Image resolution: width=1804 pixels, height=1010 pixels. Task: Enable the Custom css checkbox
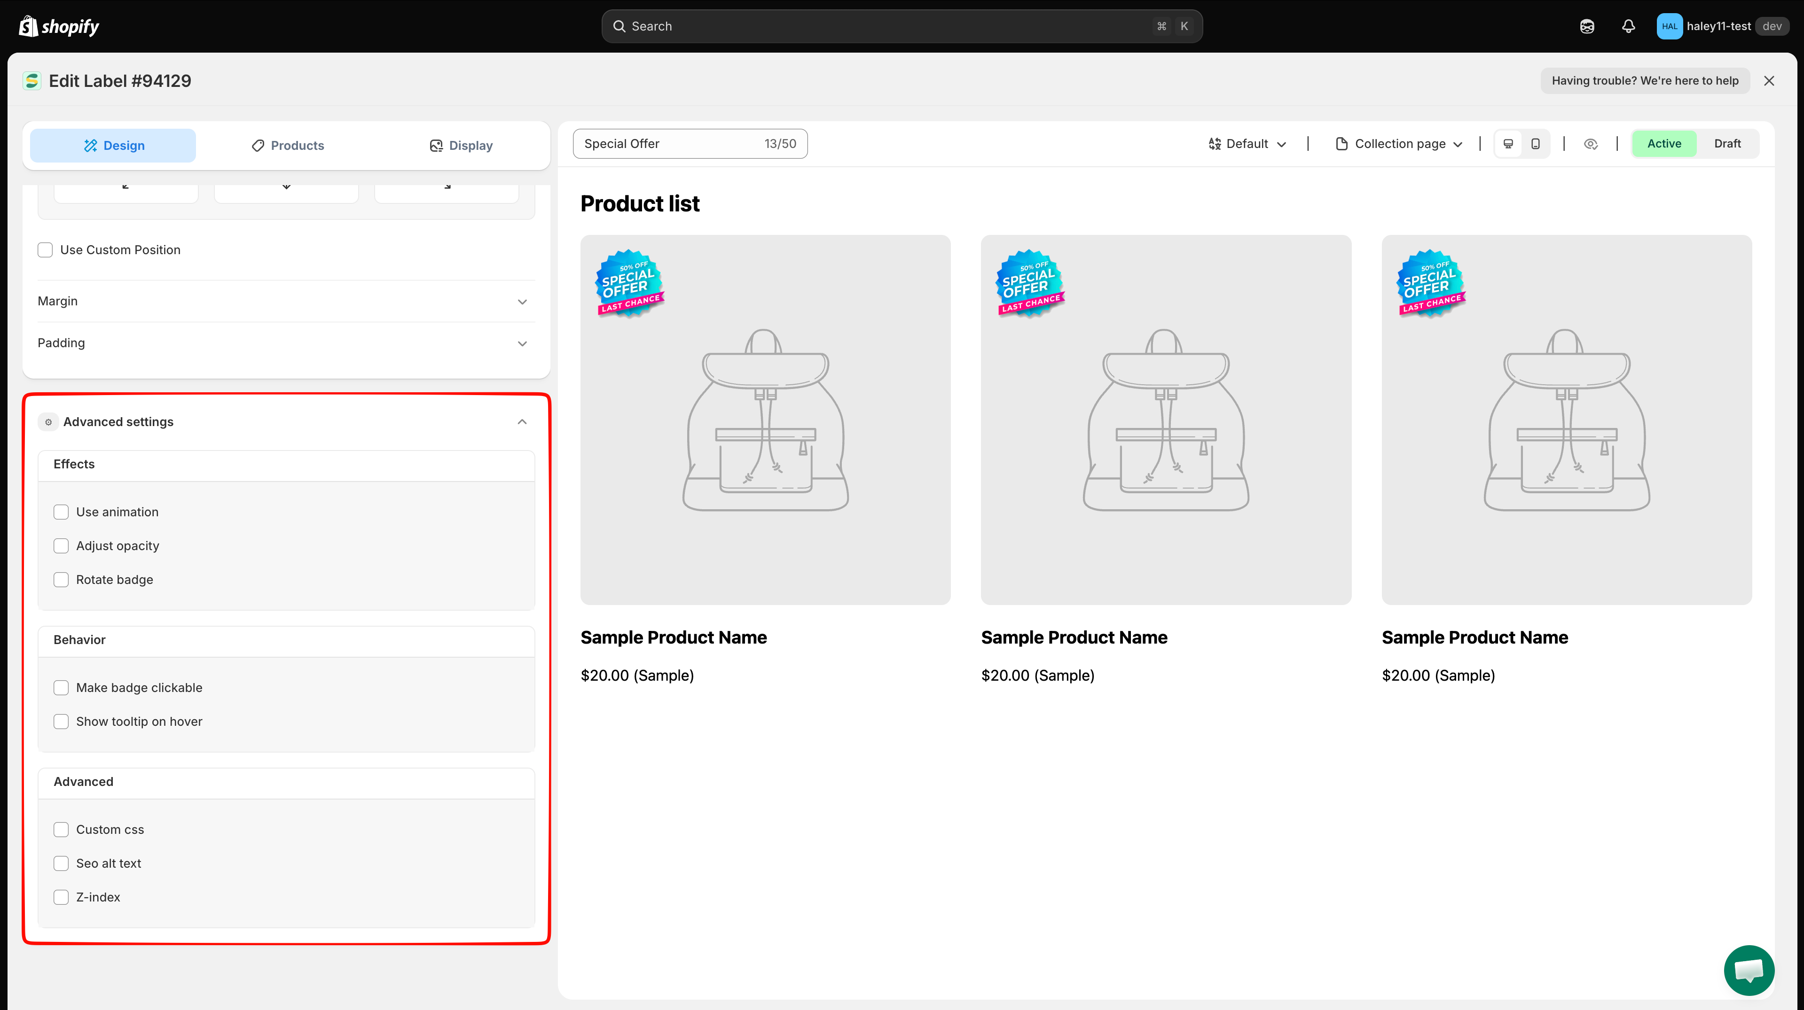tap(61, 830)
